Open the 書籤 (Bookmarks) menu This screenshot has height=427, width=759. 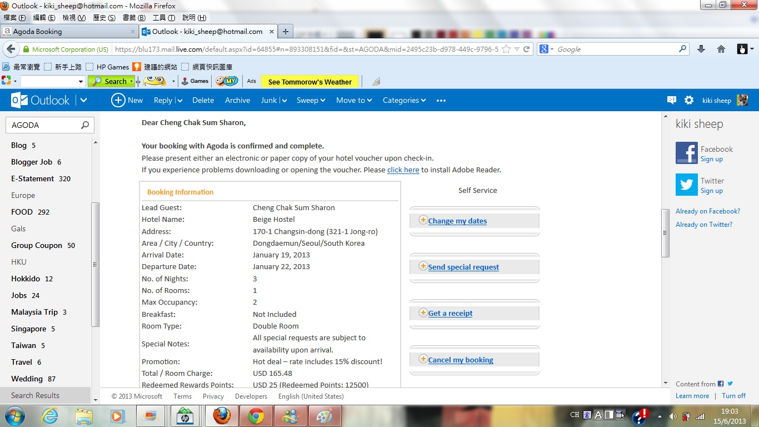pyautogui.click(x=134, y=18)
